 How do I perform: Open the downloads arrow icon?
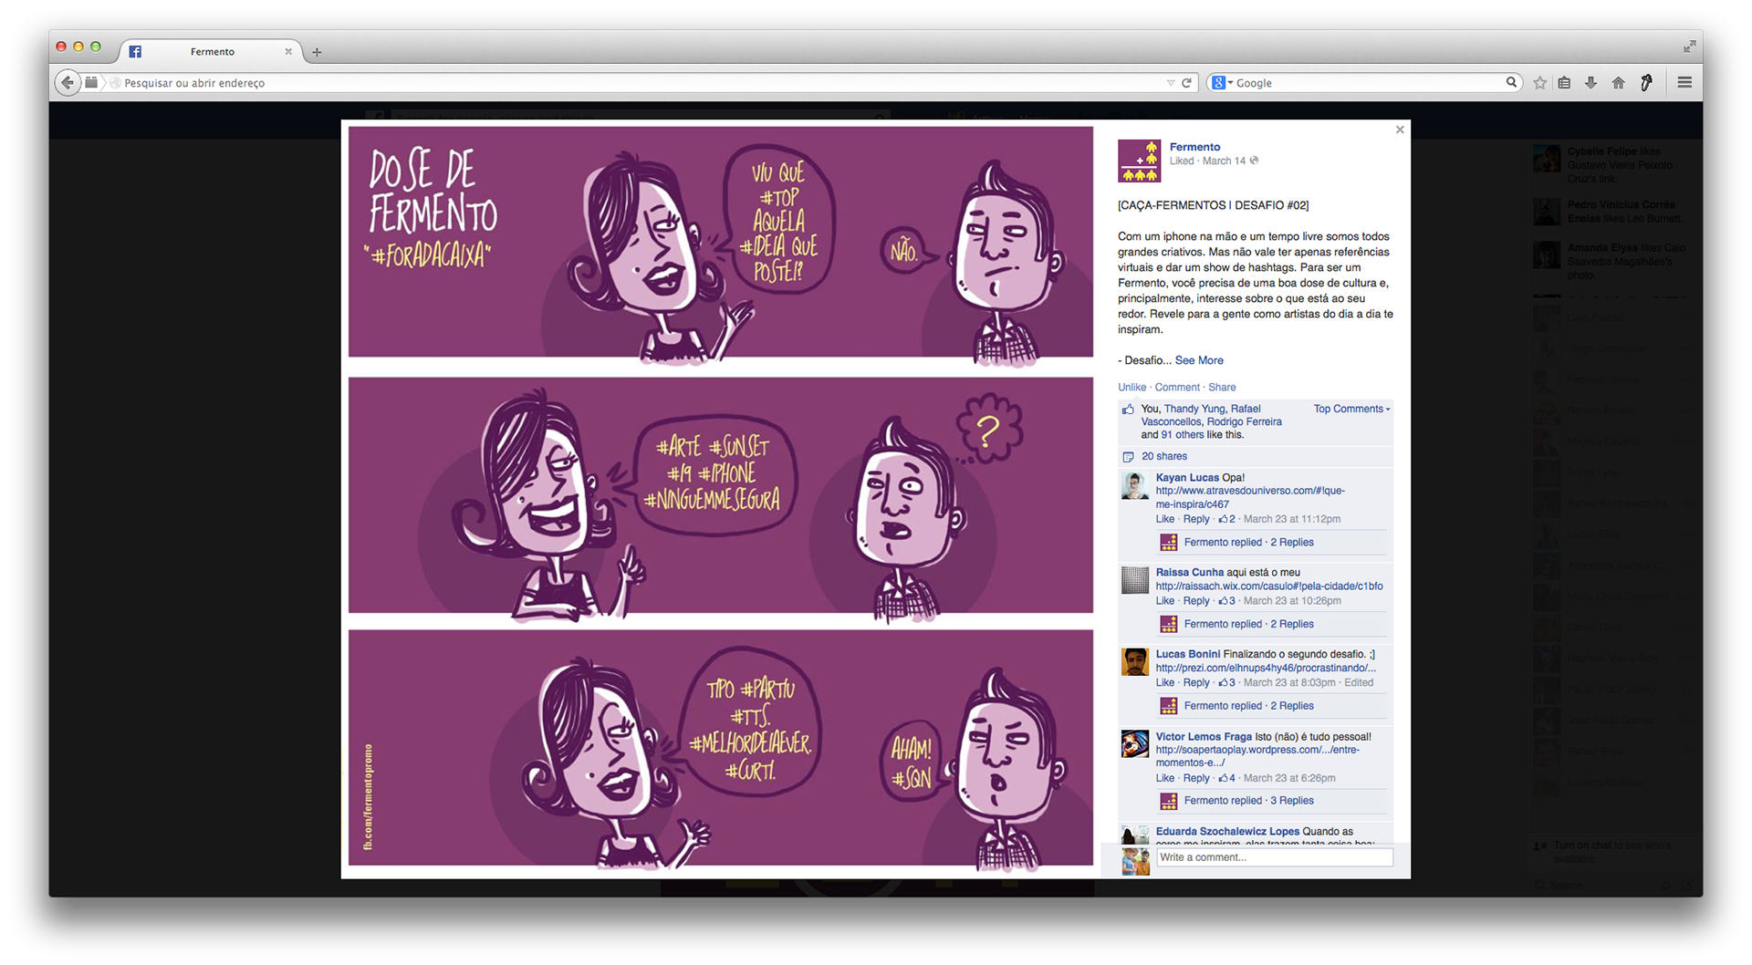point(1590,83)
